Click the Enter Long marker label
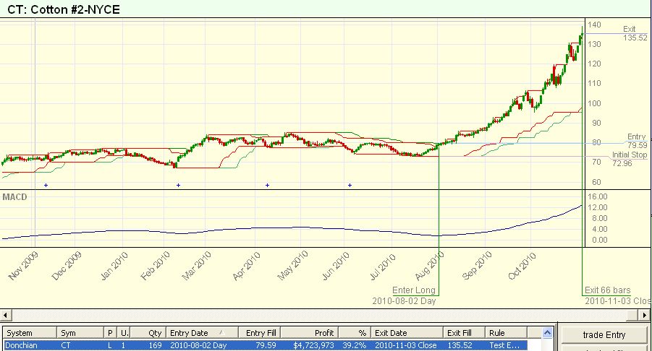This screenshot has width=652, height=351. click(414, 290)
